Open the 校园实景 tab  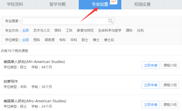(142, 4)
